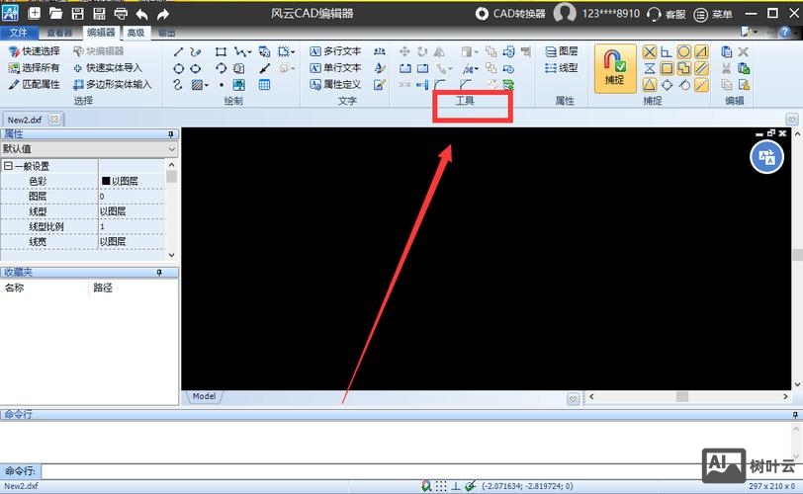This screenshot has width=803, height=494.
Task: Click the print icon in title bar
Action: click(121, 13)
